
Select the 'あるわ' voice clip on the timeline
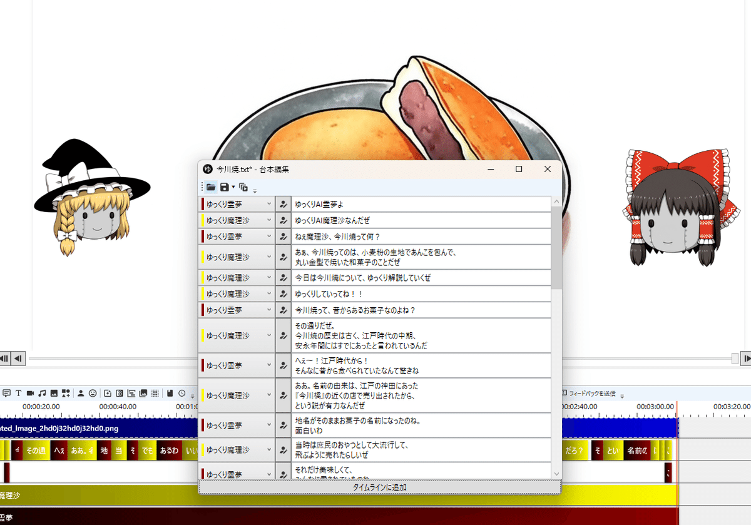point(169,451)
